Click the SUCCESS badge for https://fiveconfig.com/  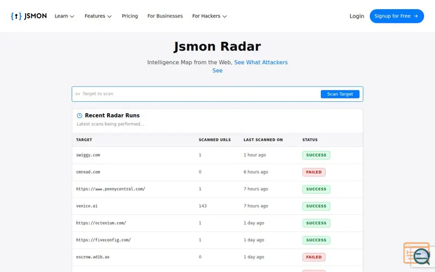point(316,240)
